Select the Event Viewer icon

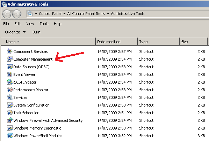[x=9, y=75]
